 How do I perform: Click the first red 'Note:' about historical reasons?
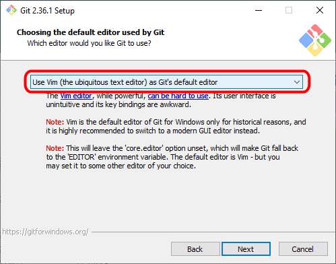pyautogui.click(x=55, y=122)
